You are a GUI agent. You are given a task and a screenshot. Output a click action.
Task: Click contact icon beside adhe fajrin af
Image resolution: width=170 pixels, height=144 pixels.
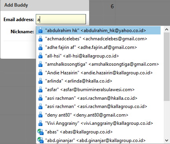[x=40, y=47]
